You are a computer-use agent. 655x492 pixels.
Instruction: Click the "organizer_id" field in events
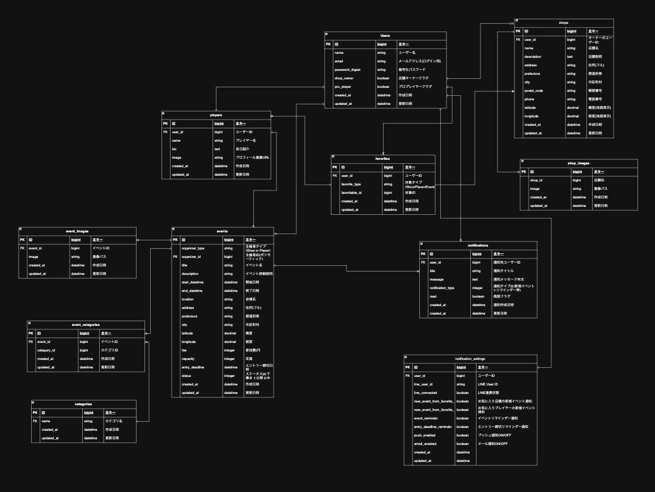[192, 257]
